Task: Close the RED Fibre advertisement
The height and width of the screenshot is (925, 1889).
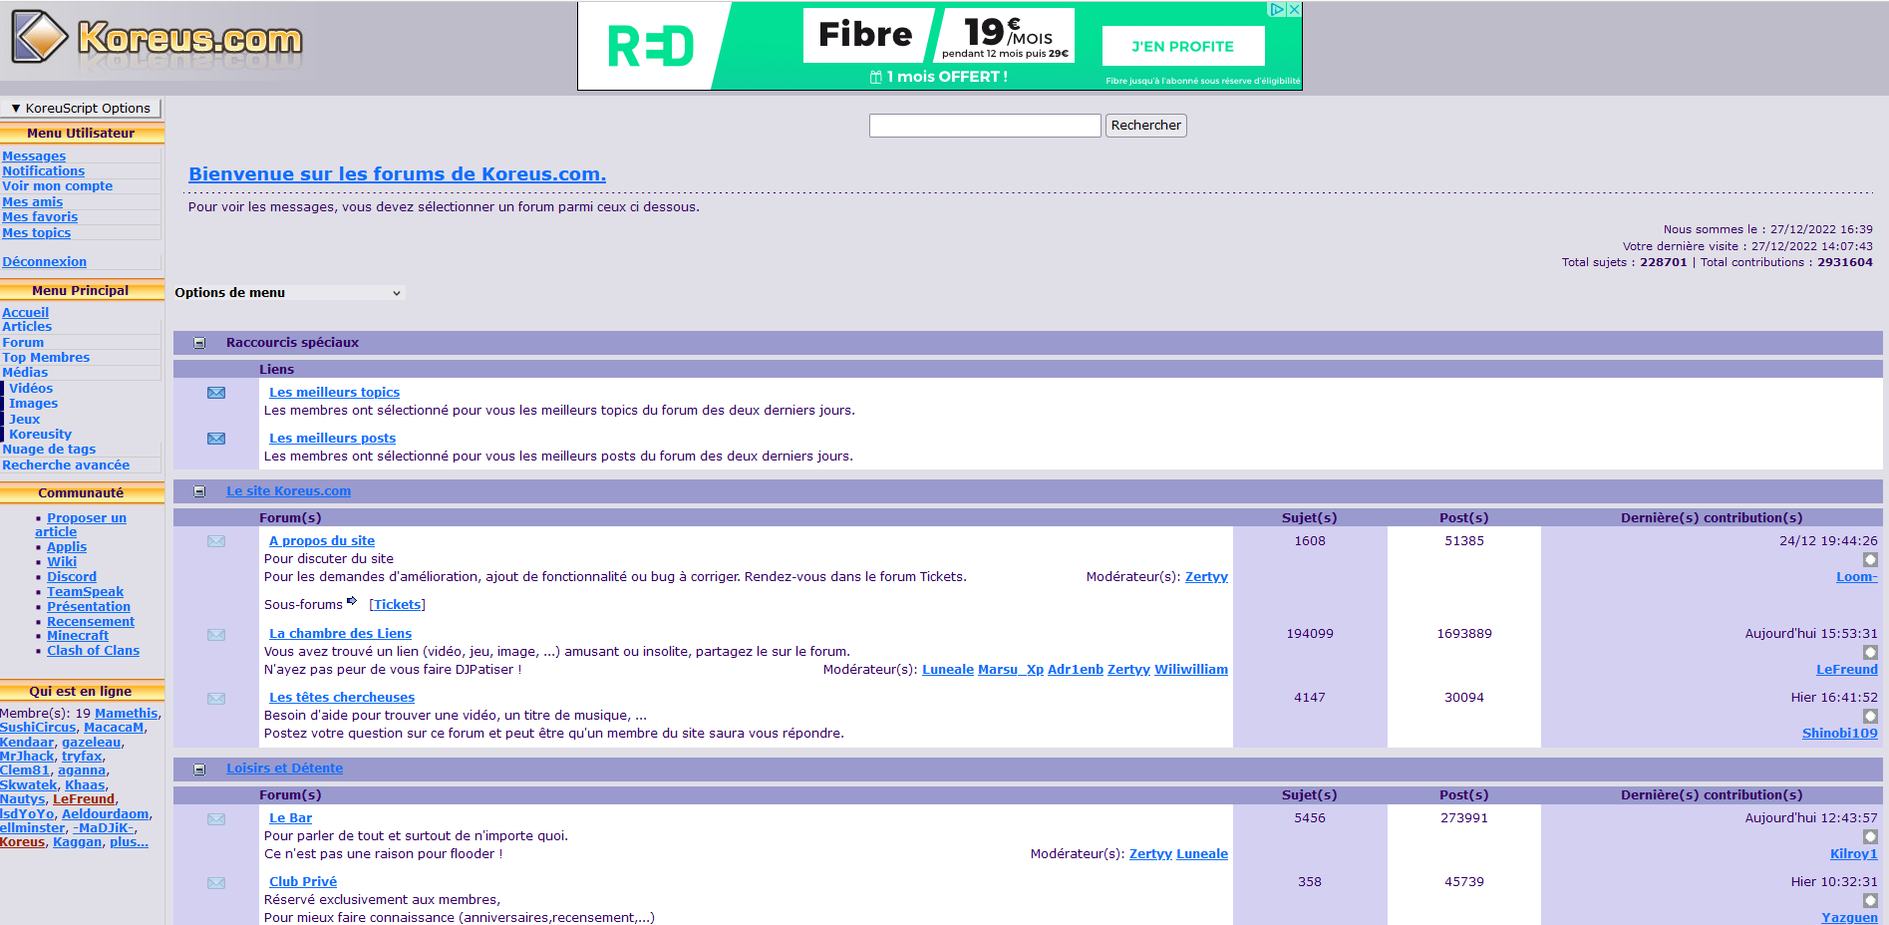Action: (x=1294, y=9)
